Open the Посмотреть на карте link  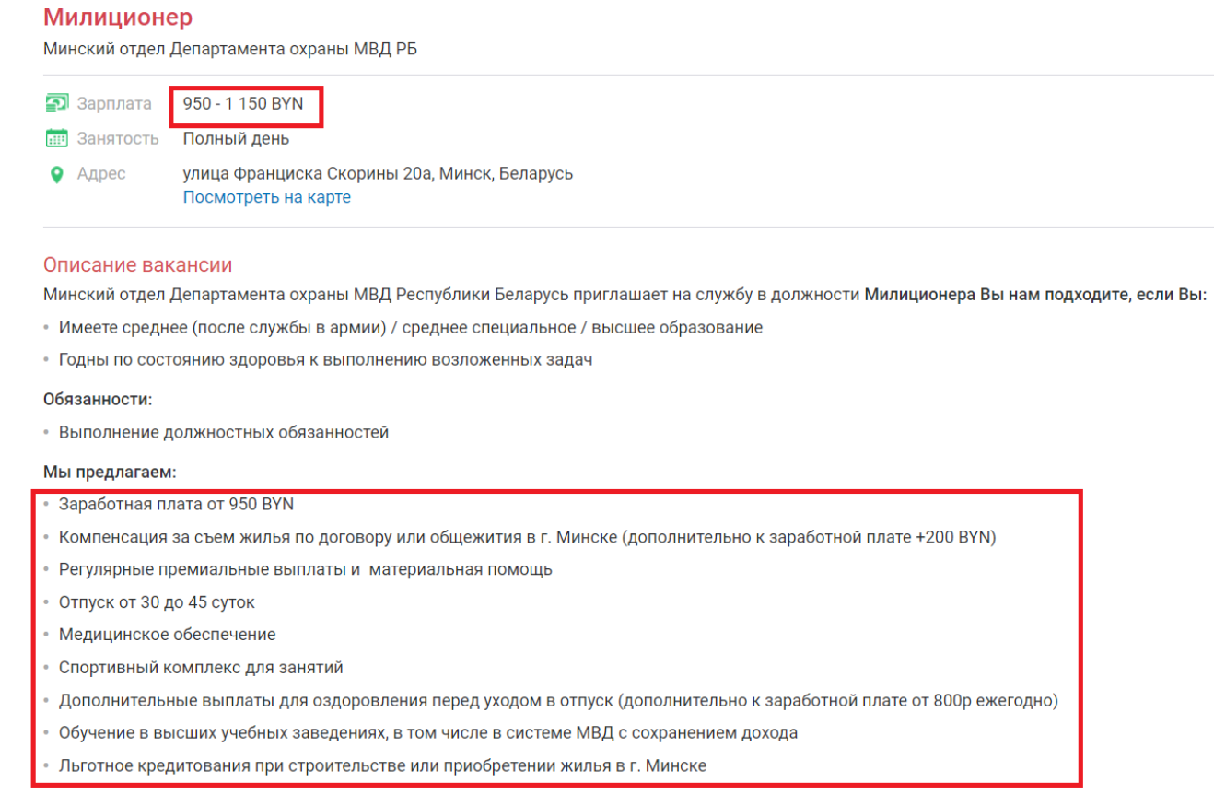[x=267, y=197]
